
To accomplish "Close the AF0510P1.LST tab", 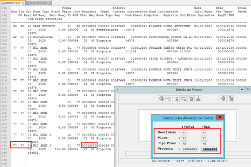I will (x=23, y=3).
